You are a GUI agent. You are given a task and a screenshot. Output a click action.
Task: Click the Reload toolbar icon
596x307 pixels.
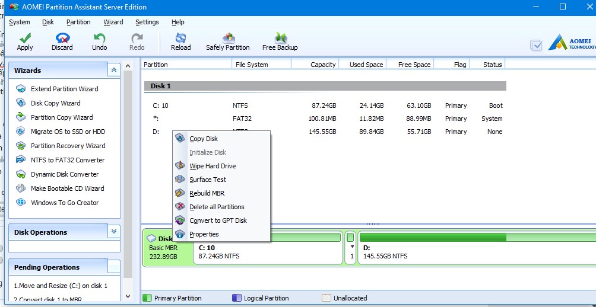coord(180,38)
